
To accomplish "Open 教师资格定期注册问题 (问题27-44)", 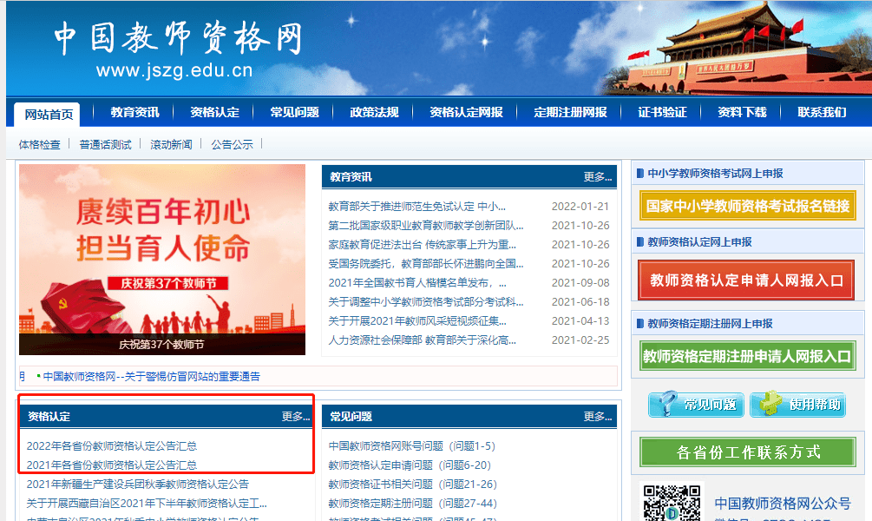I will (412, 503).
